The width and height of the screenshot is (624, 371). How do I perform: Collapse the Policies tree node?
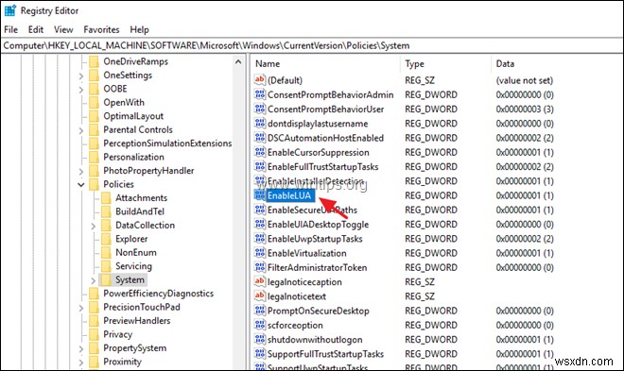[80, 185]
